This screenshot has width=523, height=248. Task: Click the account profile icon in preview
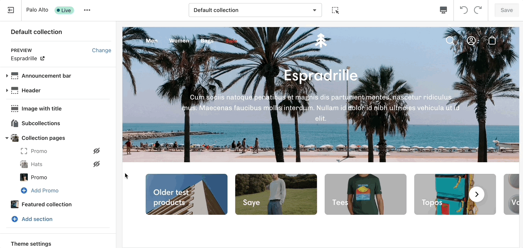[x=471, y=41]
